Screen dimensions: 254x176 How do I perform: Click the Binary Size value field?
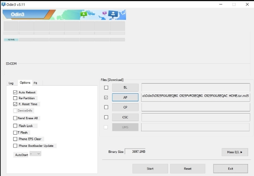pyautogui.click(x=135, y=152)
